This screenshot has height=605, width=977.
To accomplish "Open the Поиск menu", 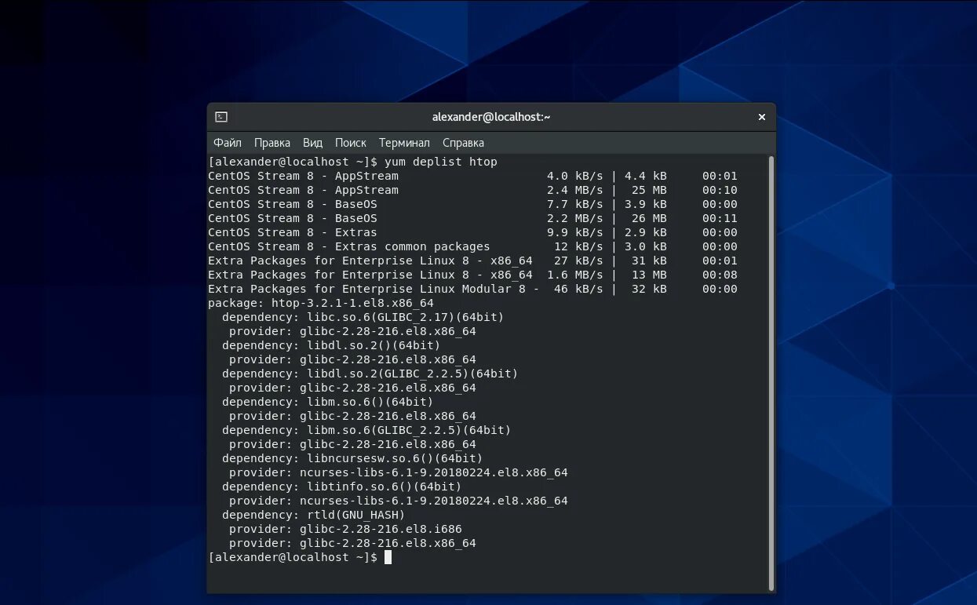I will coord(351,143).
